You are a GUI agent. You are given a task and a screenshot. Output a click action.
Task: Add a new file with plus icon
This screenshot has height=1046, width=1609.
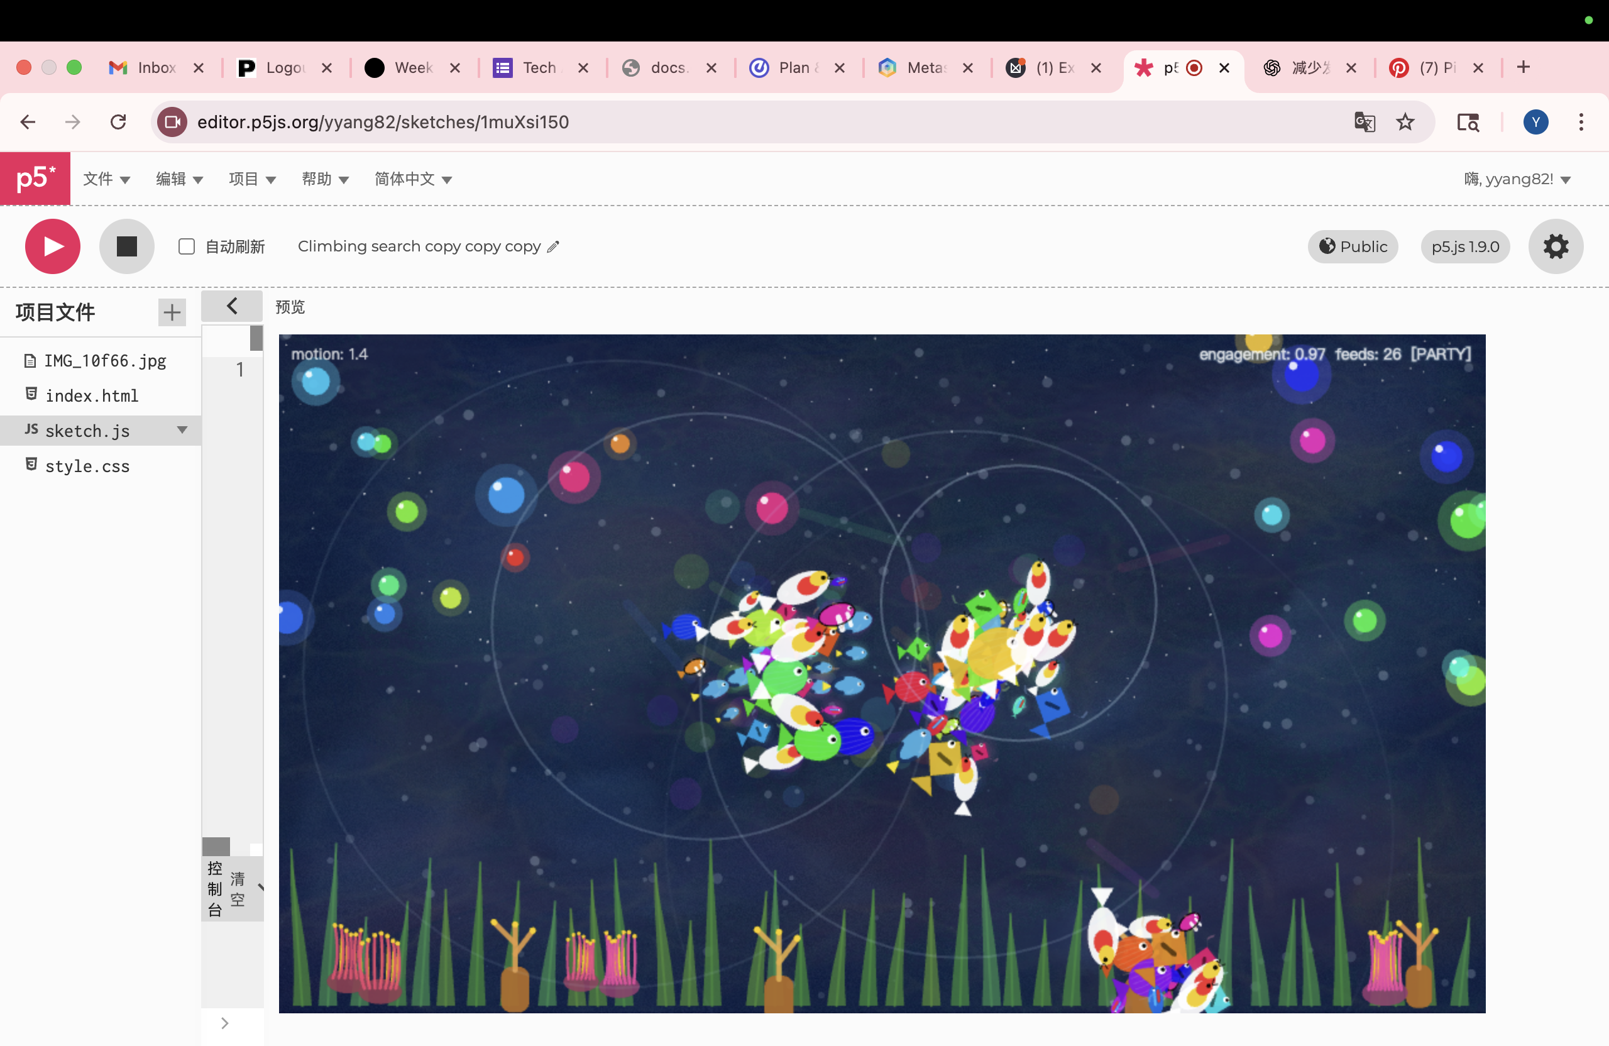click(172, 312)
